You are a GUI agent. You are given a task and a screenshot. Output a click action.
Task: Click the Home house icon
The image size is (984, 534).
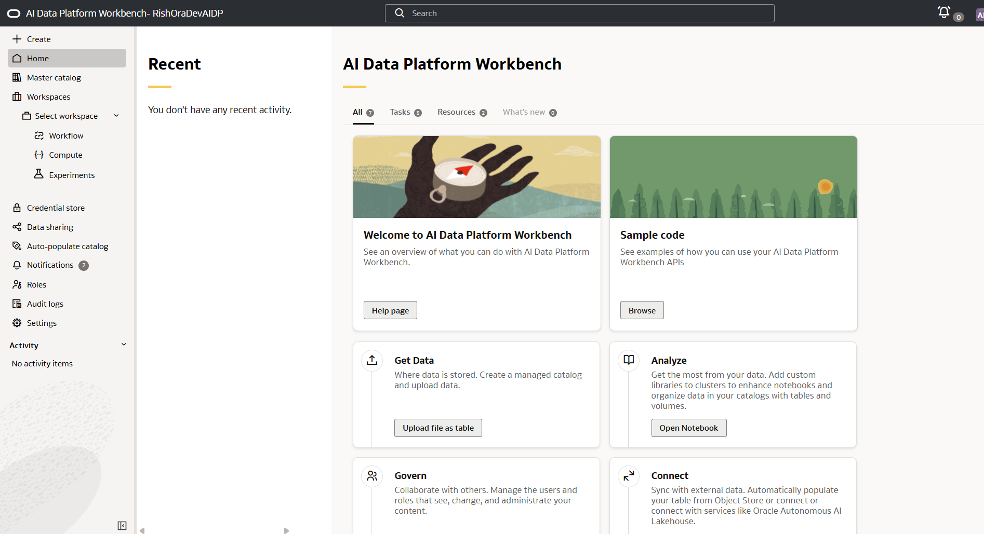[x=17, y=58]
